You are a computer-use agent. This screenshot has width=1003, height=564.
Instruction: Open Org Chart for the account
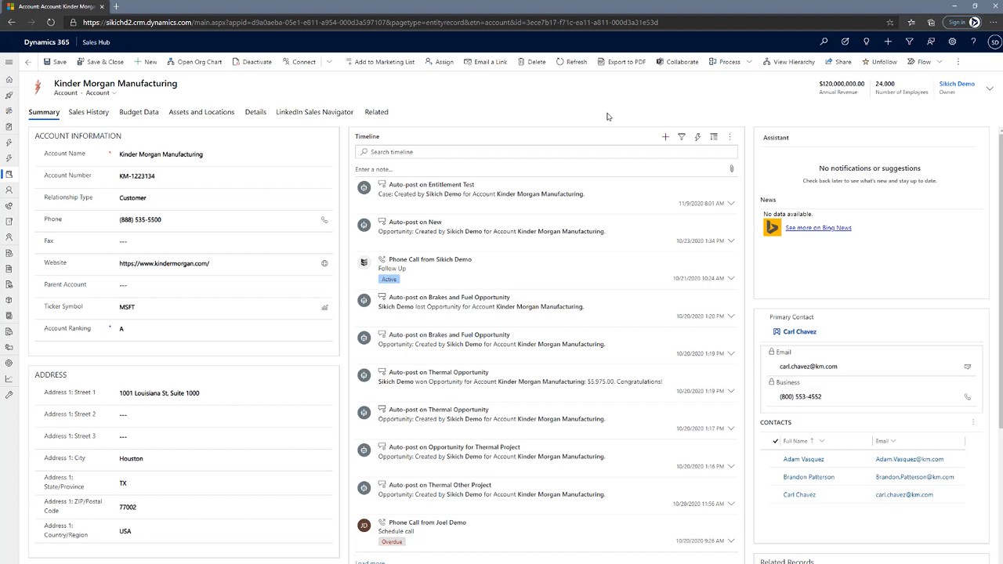click(x=194, y=62)
